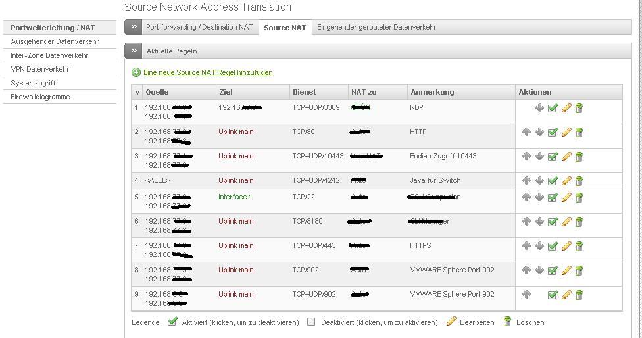Switch to Eingehender gerouteter Datenverkehr tab
The height and width of the screenshot is (338, 642).
pos(376,27)
